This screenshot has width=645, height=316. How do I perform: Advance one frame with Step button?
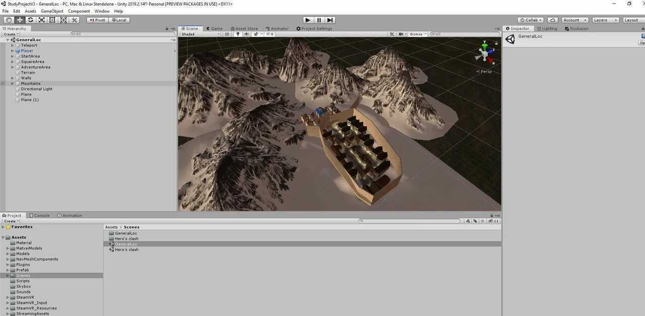tap(330, 20)
